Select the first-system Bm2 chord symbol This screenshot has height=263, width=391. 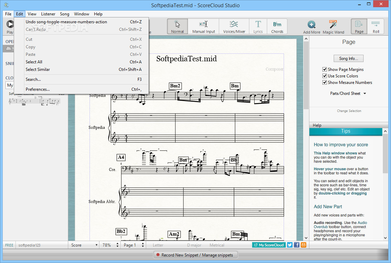pos(175,86)
